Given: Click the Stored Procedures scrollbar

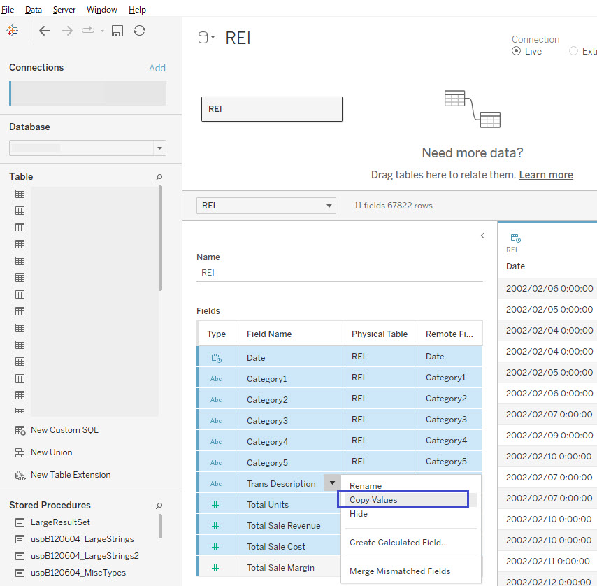Looking at the screenshot, I should coord(160,527).
